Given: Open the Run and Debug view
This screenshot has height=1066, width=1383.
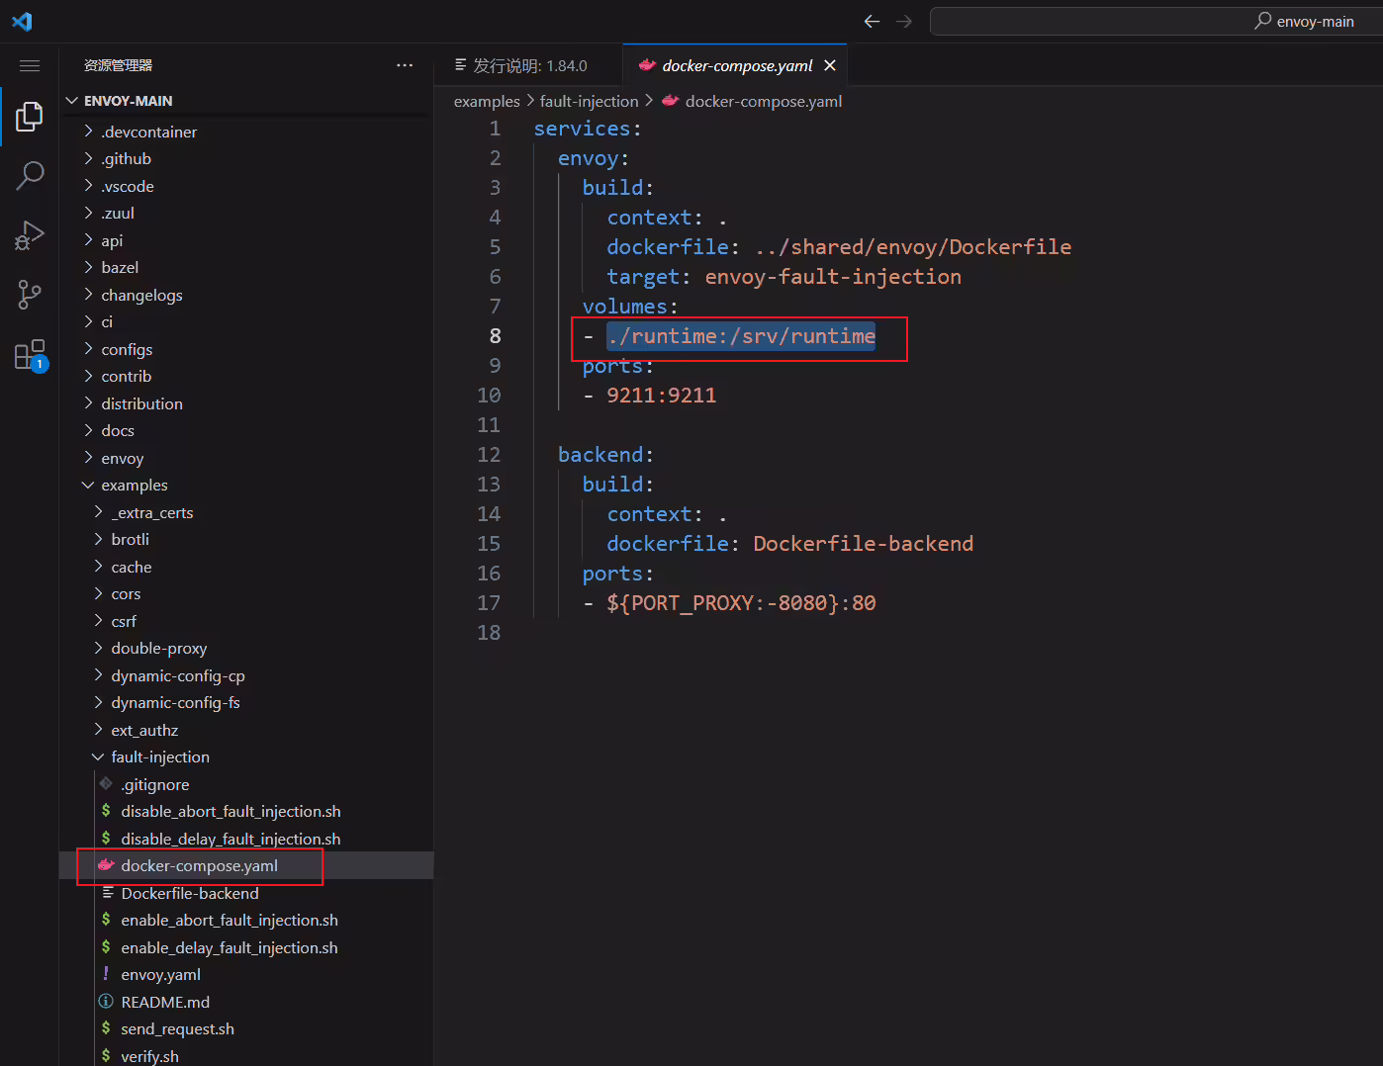Looking at the screenshot, I should (x=30, y=235).
